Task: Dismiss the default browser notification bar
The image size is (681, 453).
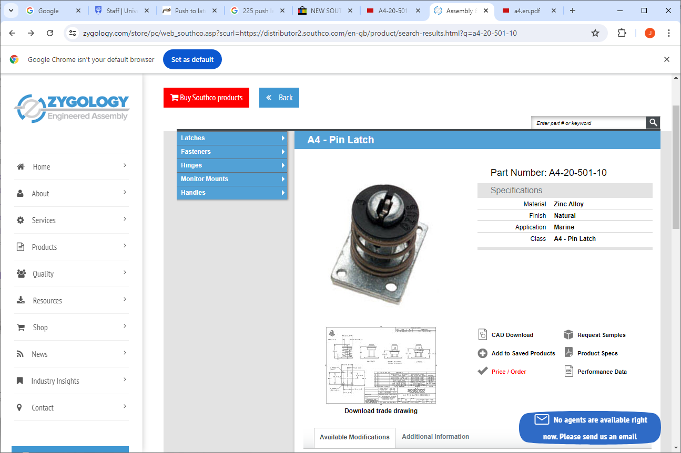Action: 667,59
